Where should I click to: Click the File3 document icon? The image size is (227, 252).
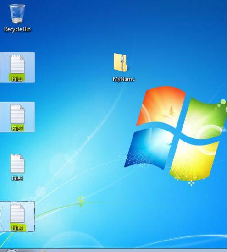(17, 164)
